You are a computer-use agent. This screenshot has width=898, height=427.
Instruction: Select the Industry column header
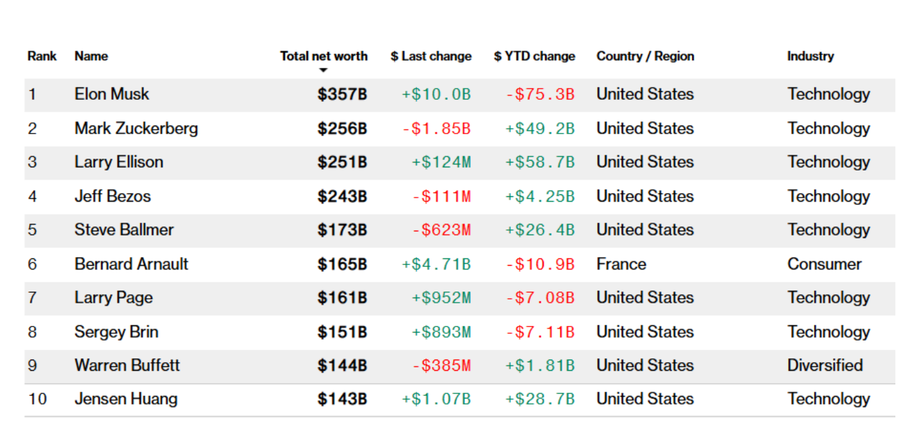click(x=810, y=56)
